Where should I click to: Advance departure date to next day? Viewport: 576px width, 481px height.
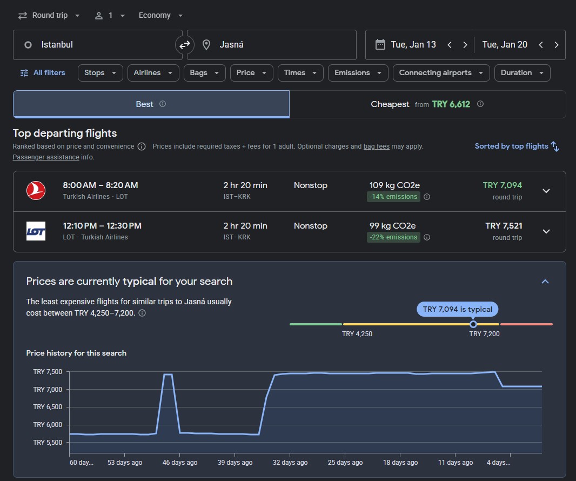[x=465, y=45]
